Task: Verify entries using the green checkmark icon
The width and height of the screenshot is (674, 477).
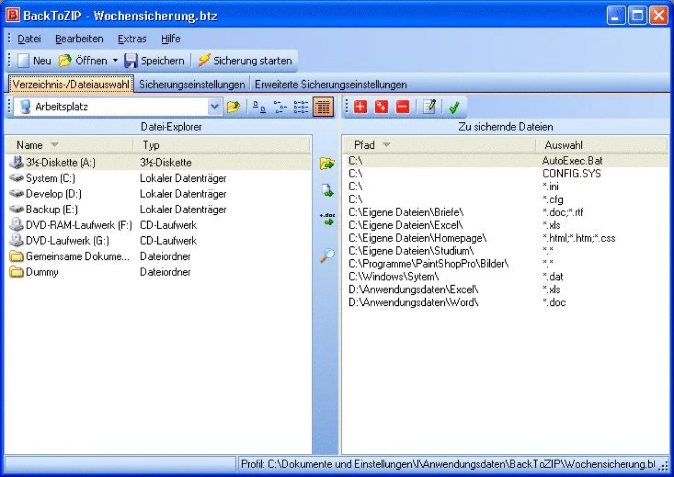Action: coord(455,107)
